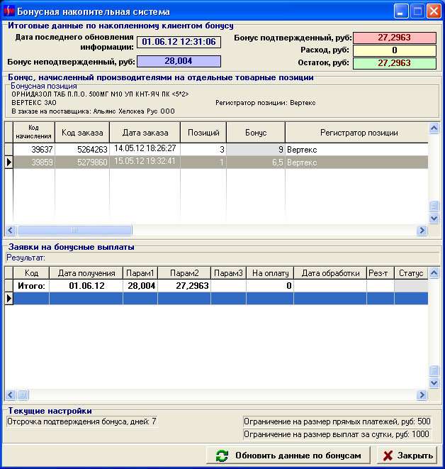
Task: Click right arrow of upper grid horizontal scrollbar
Action: click(x=422, y=231)
